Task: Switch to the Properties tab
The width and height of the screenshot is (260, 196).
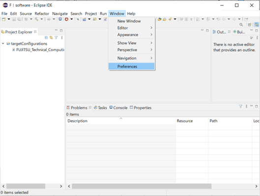Action: [141, 108]
